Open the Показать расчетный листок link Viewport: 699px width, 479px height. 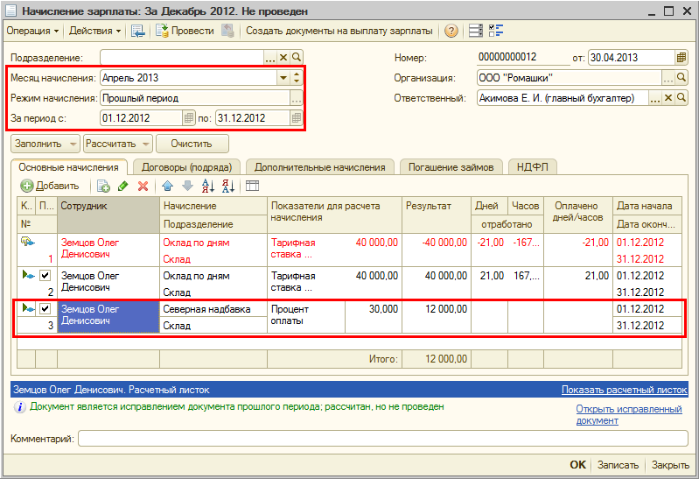coord(624,391)
